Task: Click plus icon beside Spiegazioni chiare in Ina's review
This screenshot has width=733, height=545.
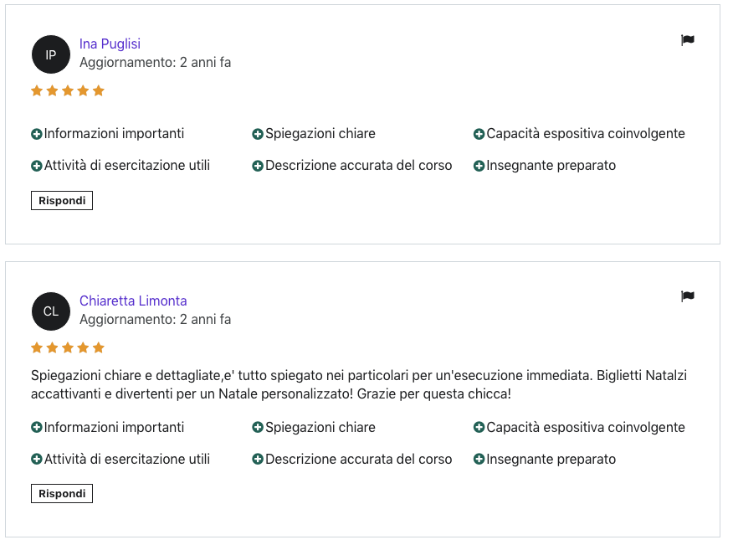Action: pyautogui.click(x=258, y=134)
